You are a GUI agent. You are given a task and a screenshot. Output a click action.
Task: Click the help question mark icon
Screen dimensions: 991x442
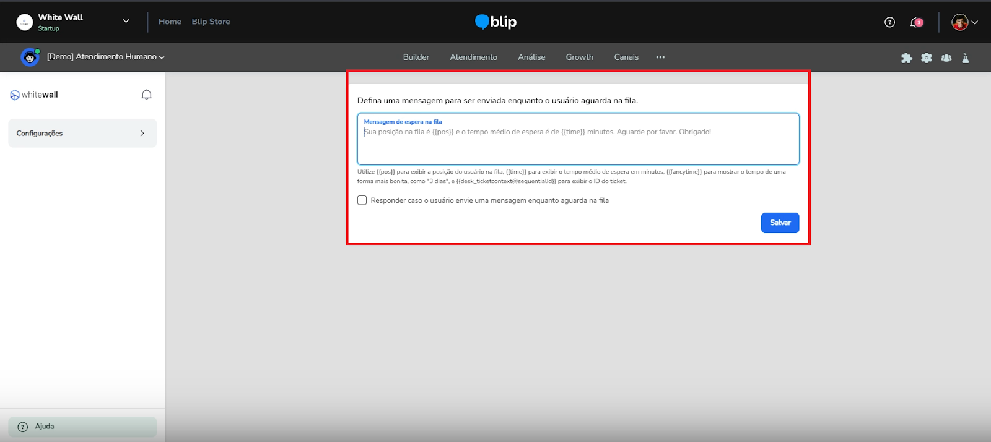(x=889, y=22)
